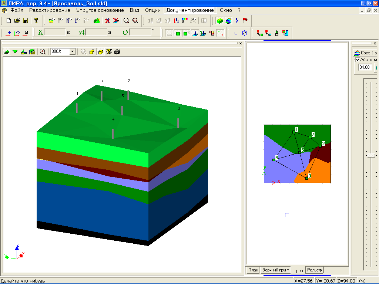Click the red flag toolbar icon
The height and width of the screenshot is (284, 379).
coord(245,21)
